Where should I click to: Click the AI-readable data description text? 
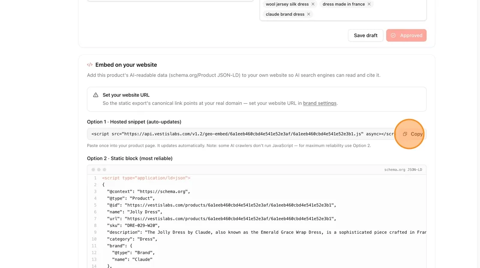234,75
